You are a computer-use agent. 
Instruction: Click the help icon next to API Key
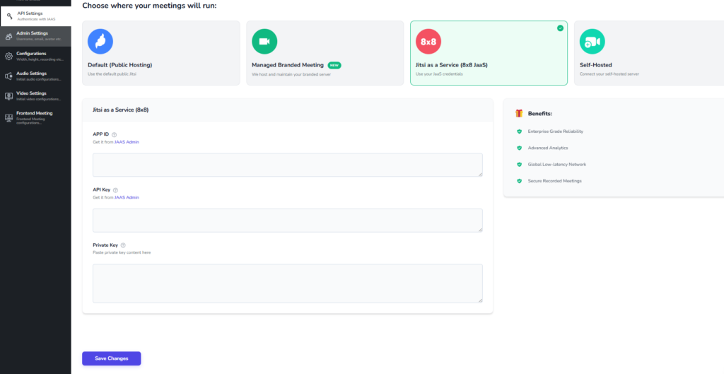pos(115,189)
